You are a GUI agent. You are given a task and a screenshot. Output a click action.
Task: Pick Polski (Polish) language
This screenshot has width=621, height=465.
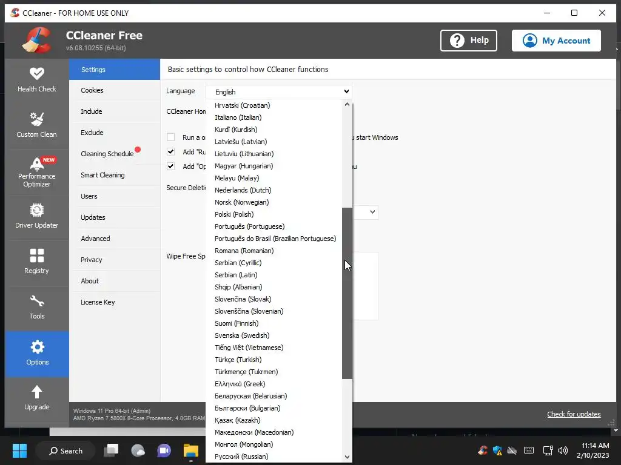274,214
